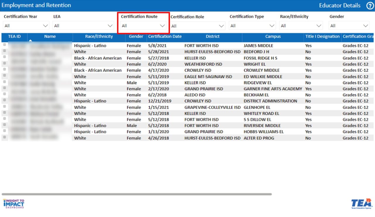The image size is (375, 217).
Task: Expand the row for CROWLEY MIDDLE campus
Action: pyautogui.click(x=4, y=69)
